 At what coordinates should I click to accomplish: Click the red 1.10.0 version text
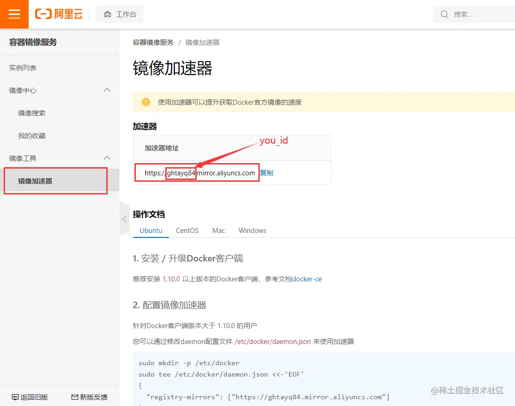171,279
